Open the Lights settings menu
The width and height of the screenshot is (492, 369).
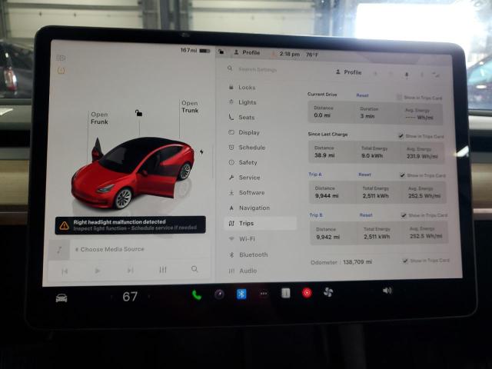click(247, 102)
